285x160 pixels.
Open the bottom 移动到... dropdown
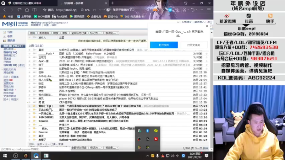112,148
